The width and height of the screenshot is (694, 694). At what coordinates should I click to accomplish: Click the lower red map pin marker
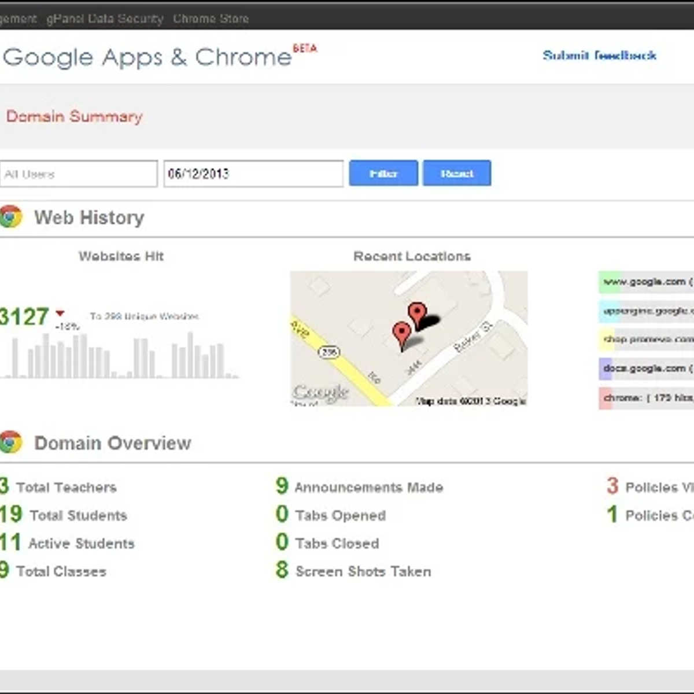coord(401,337)
